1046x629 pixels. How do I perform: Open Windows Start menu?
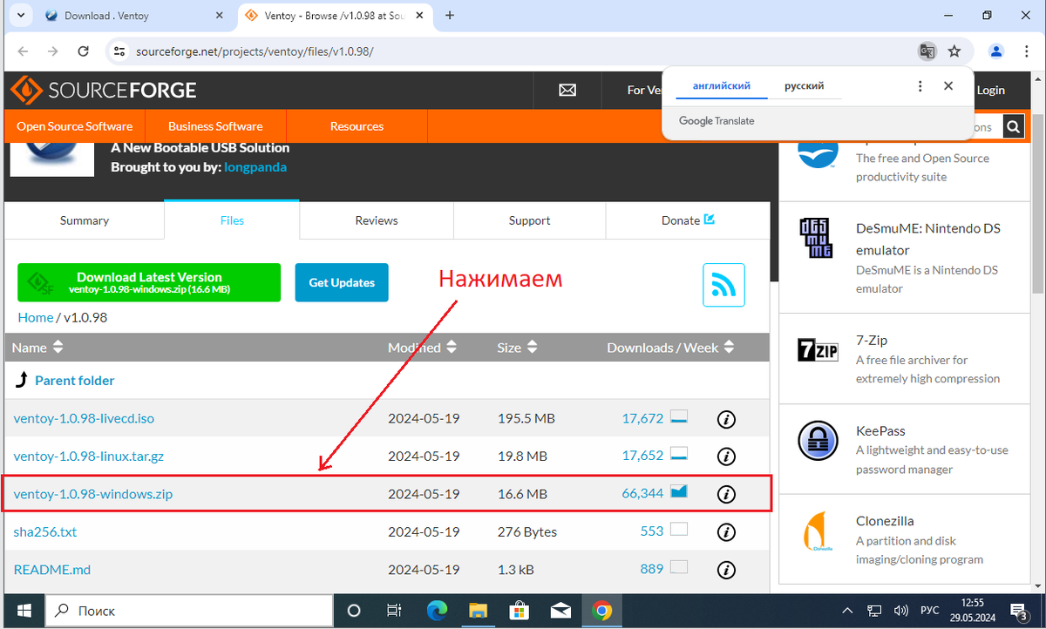pos(23,610)
